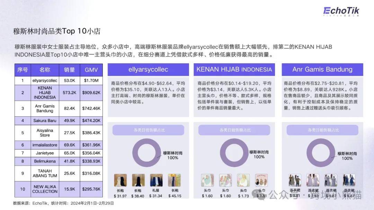Click first Anr Gamis Bandung dress thumbnail
The width and height of the screenshot is (374, 210).
pos(295,180)
